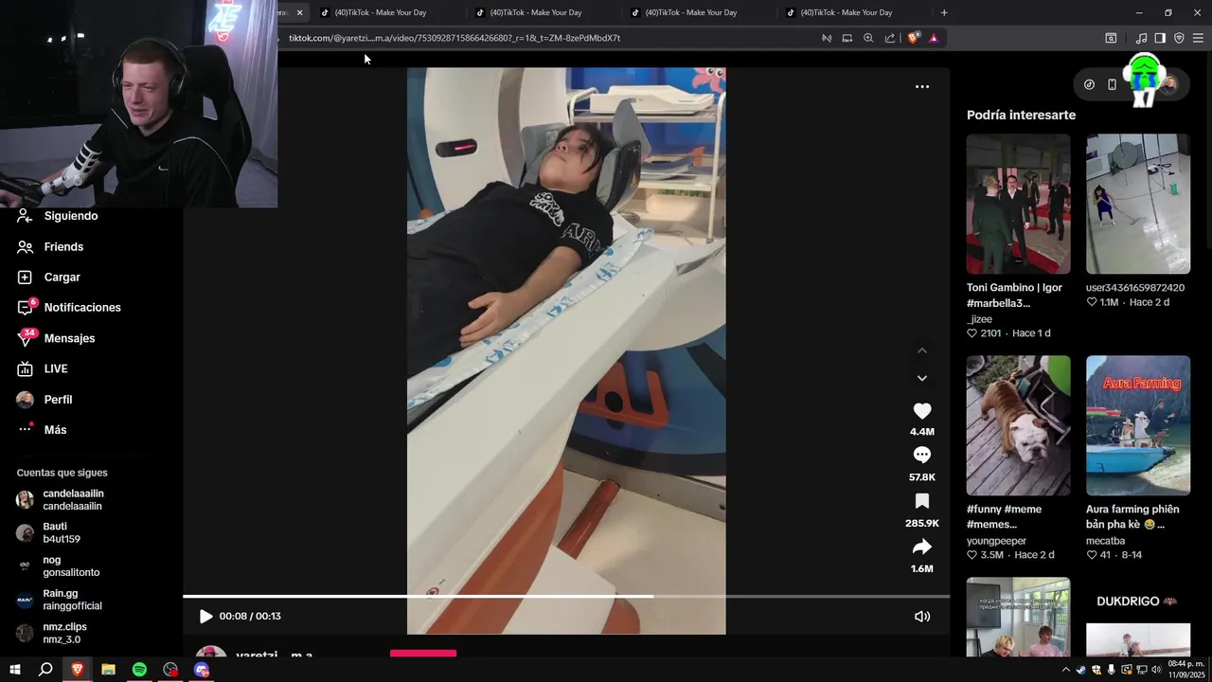Image resolution: width=1212 pixels, height=682 pixels.
Task: Click the Brave icon in the taskbar
Action: point(77,670)
